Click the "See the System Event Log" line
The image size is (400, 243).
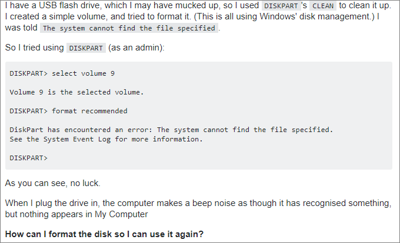click(x=106, y=139)
